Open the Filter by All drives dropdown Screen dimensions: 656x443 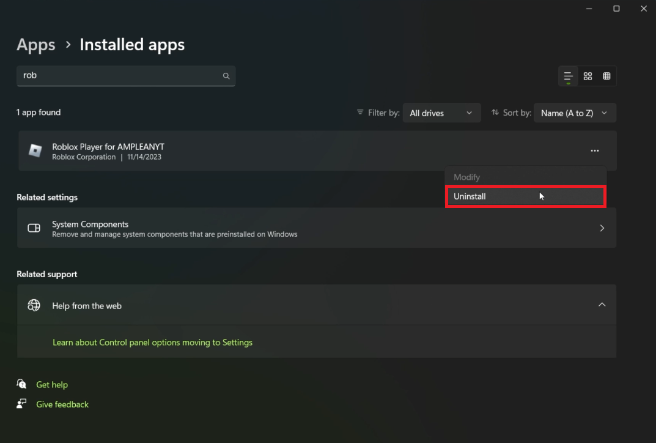tap(441, 113)
